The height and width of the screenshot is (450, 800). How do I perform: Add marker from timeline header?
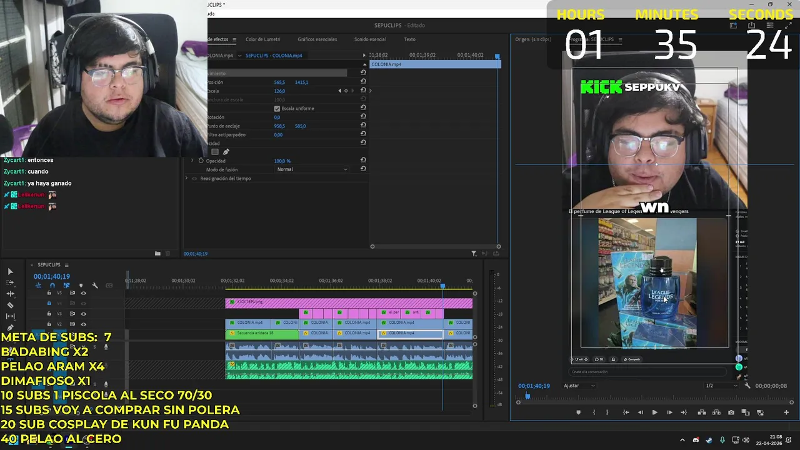coord(81,286)
